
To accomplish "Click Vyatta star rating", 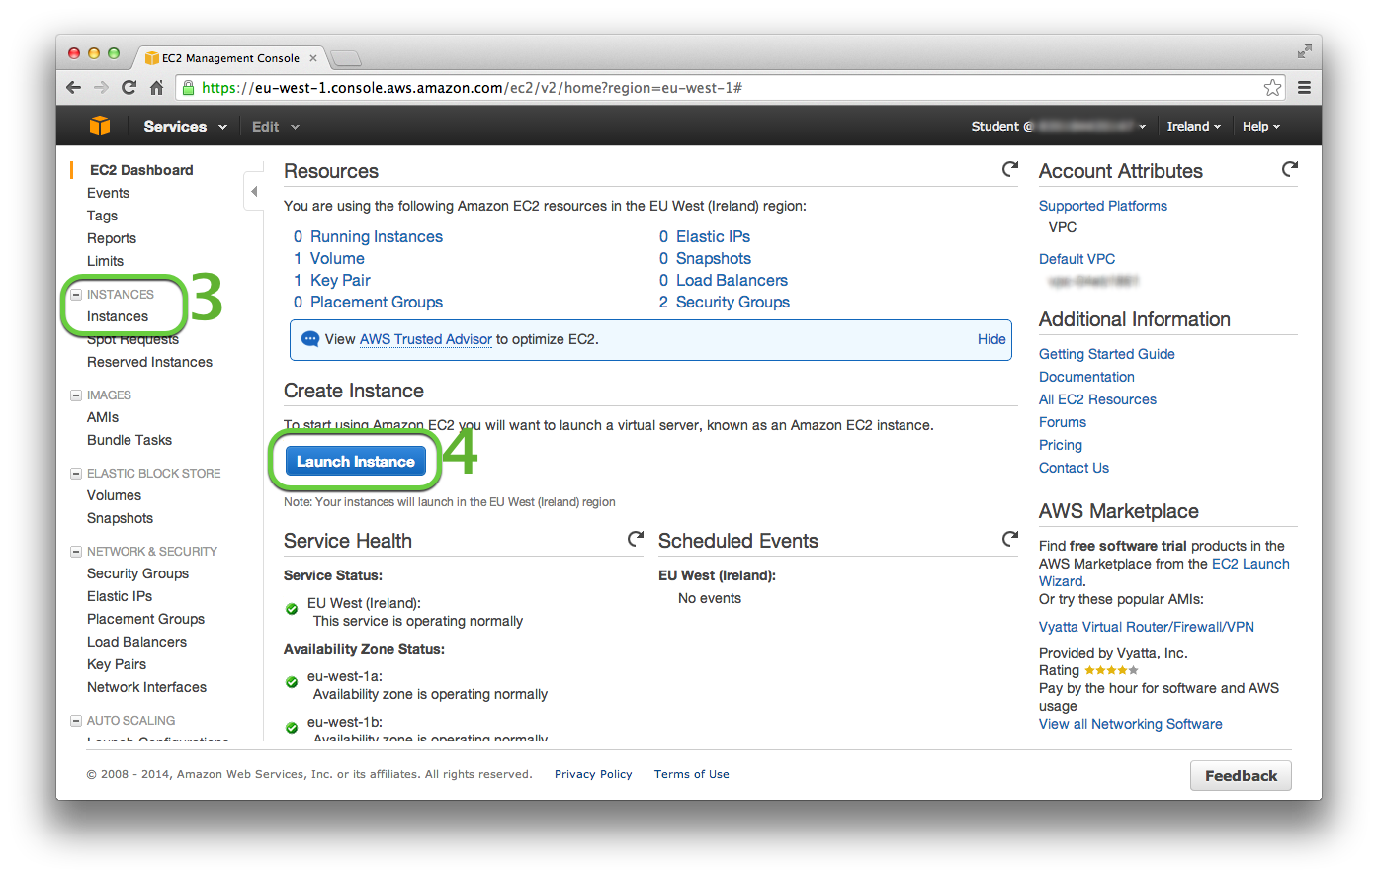I will (1111, 670).
